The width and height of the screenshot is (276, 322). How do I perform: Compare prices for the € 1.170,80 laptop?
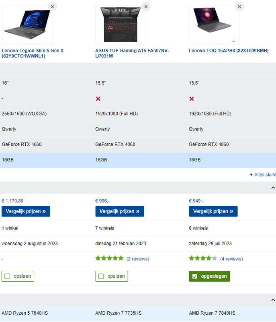[26, 211]
